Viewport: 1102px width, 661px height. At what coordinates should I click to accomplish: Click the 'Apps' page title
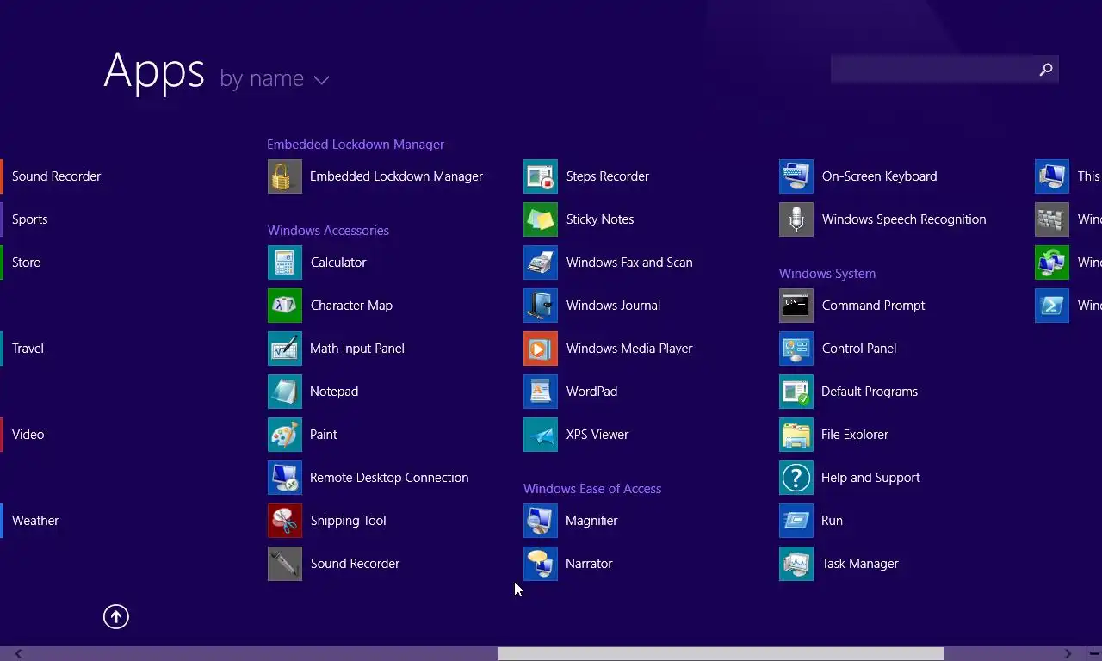click(x=154, y=71)
